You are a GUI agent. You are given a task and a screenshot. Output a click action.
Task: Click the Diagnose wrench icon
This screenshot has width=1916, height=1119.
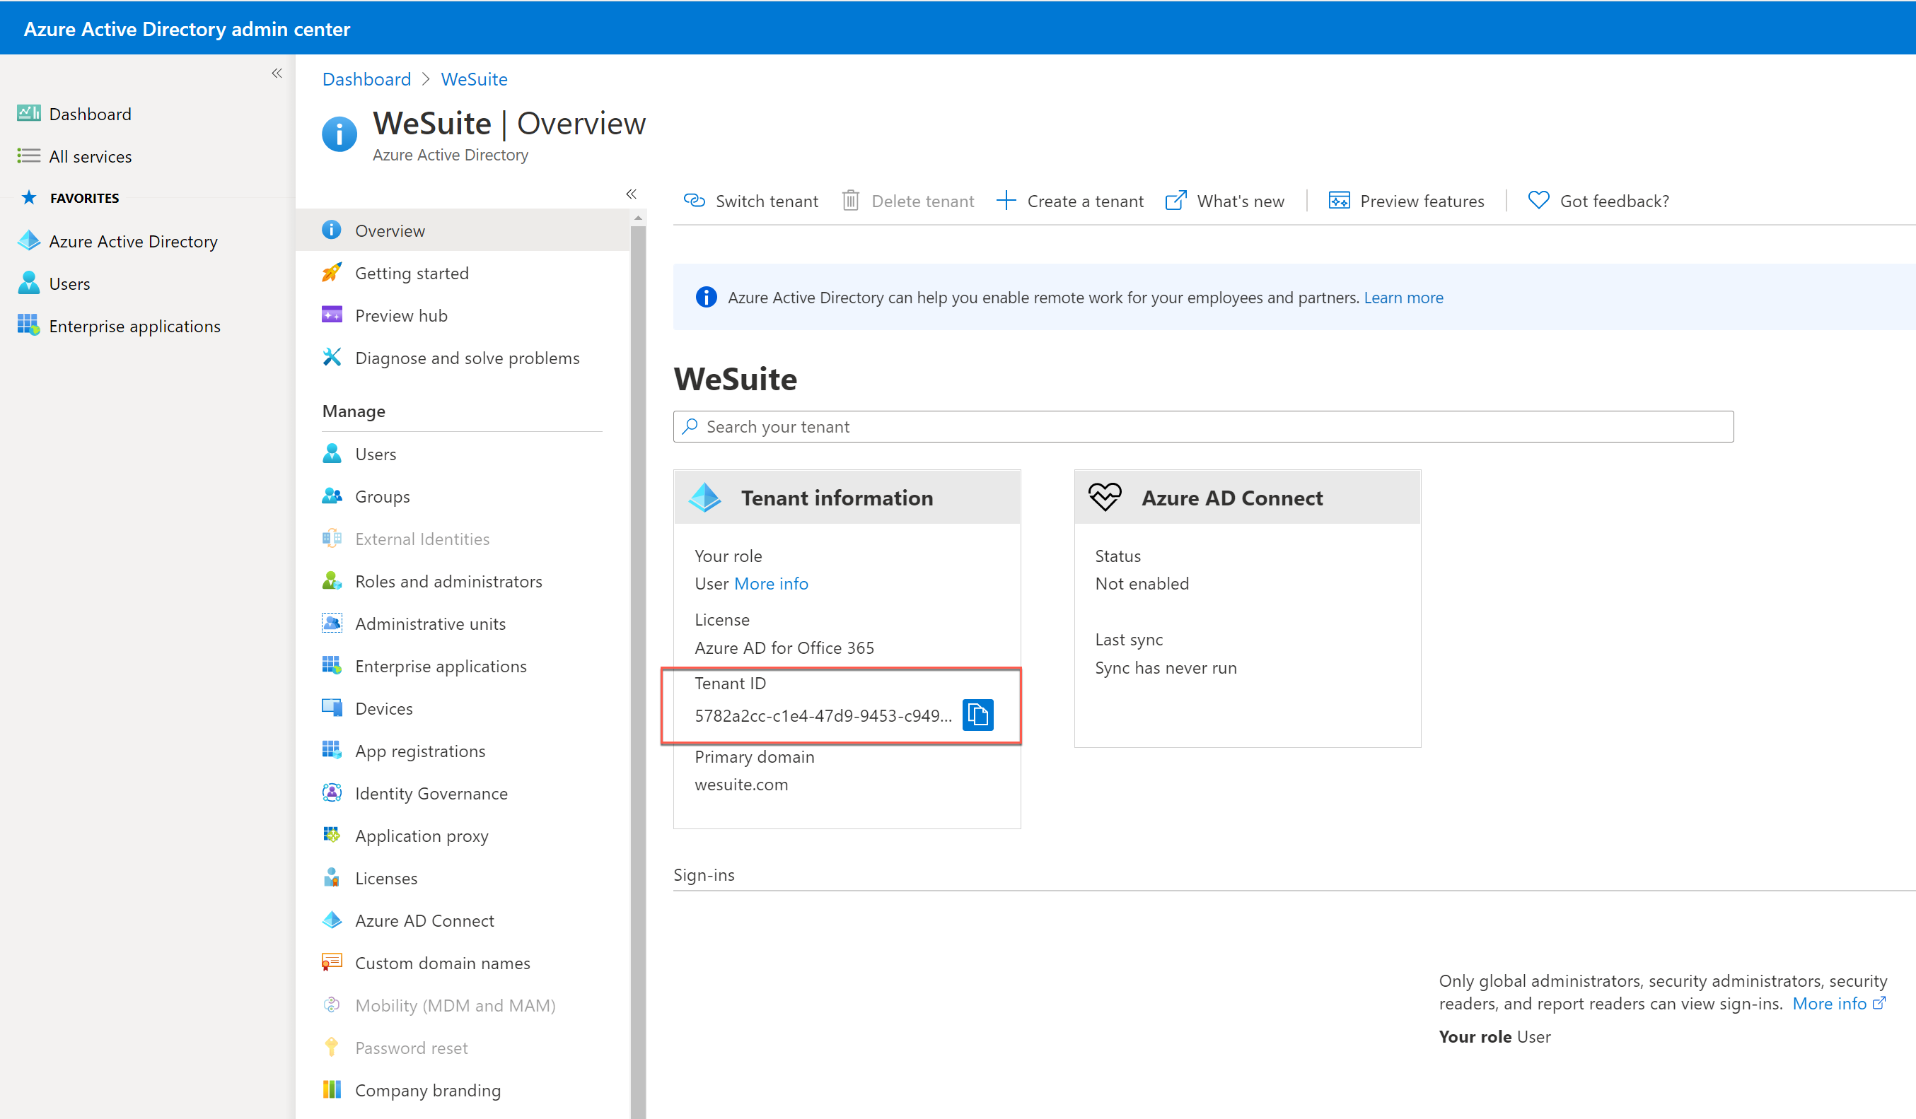[x=332, y=357]
